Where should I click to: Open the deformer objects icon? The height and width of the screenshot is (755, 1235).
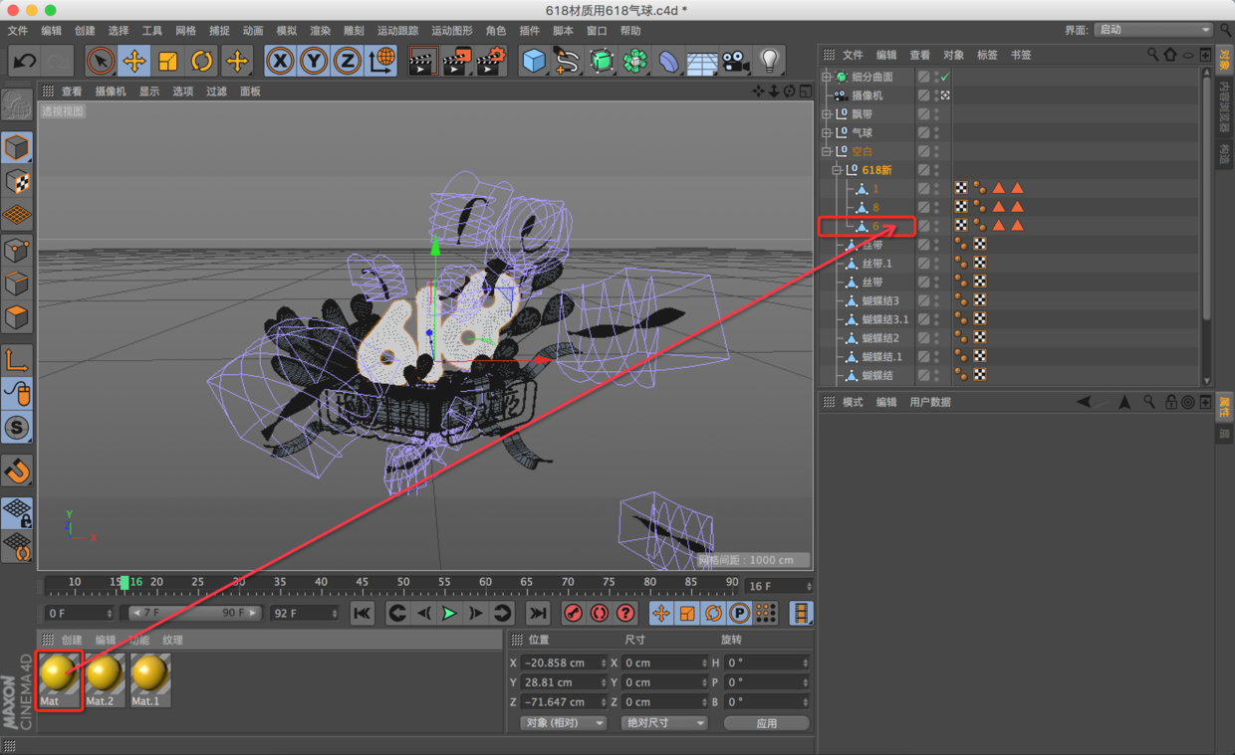[x=668, y=61]
